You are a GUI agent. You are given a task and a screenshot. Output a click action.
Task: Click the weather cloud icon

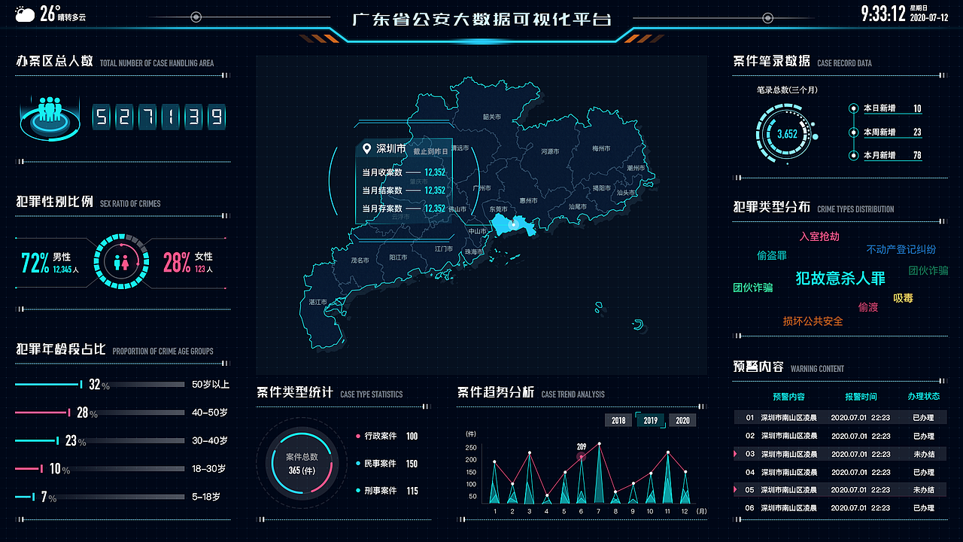coord(25,14)
